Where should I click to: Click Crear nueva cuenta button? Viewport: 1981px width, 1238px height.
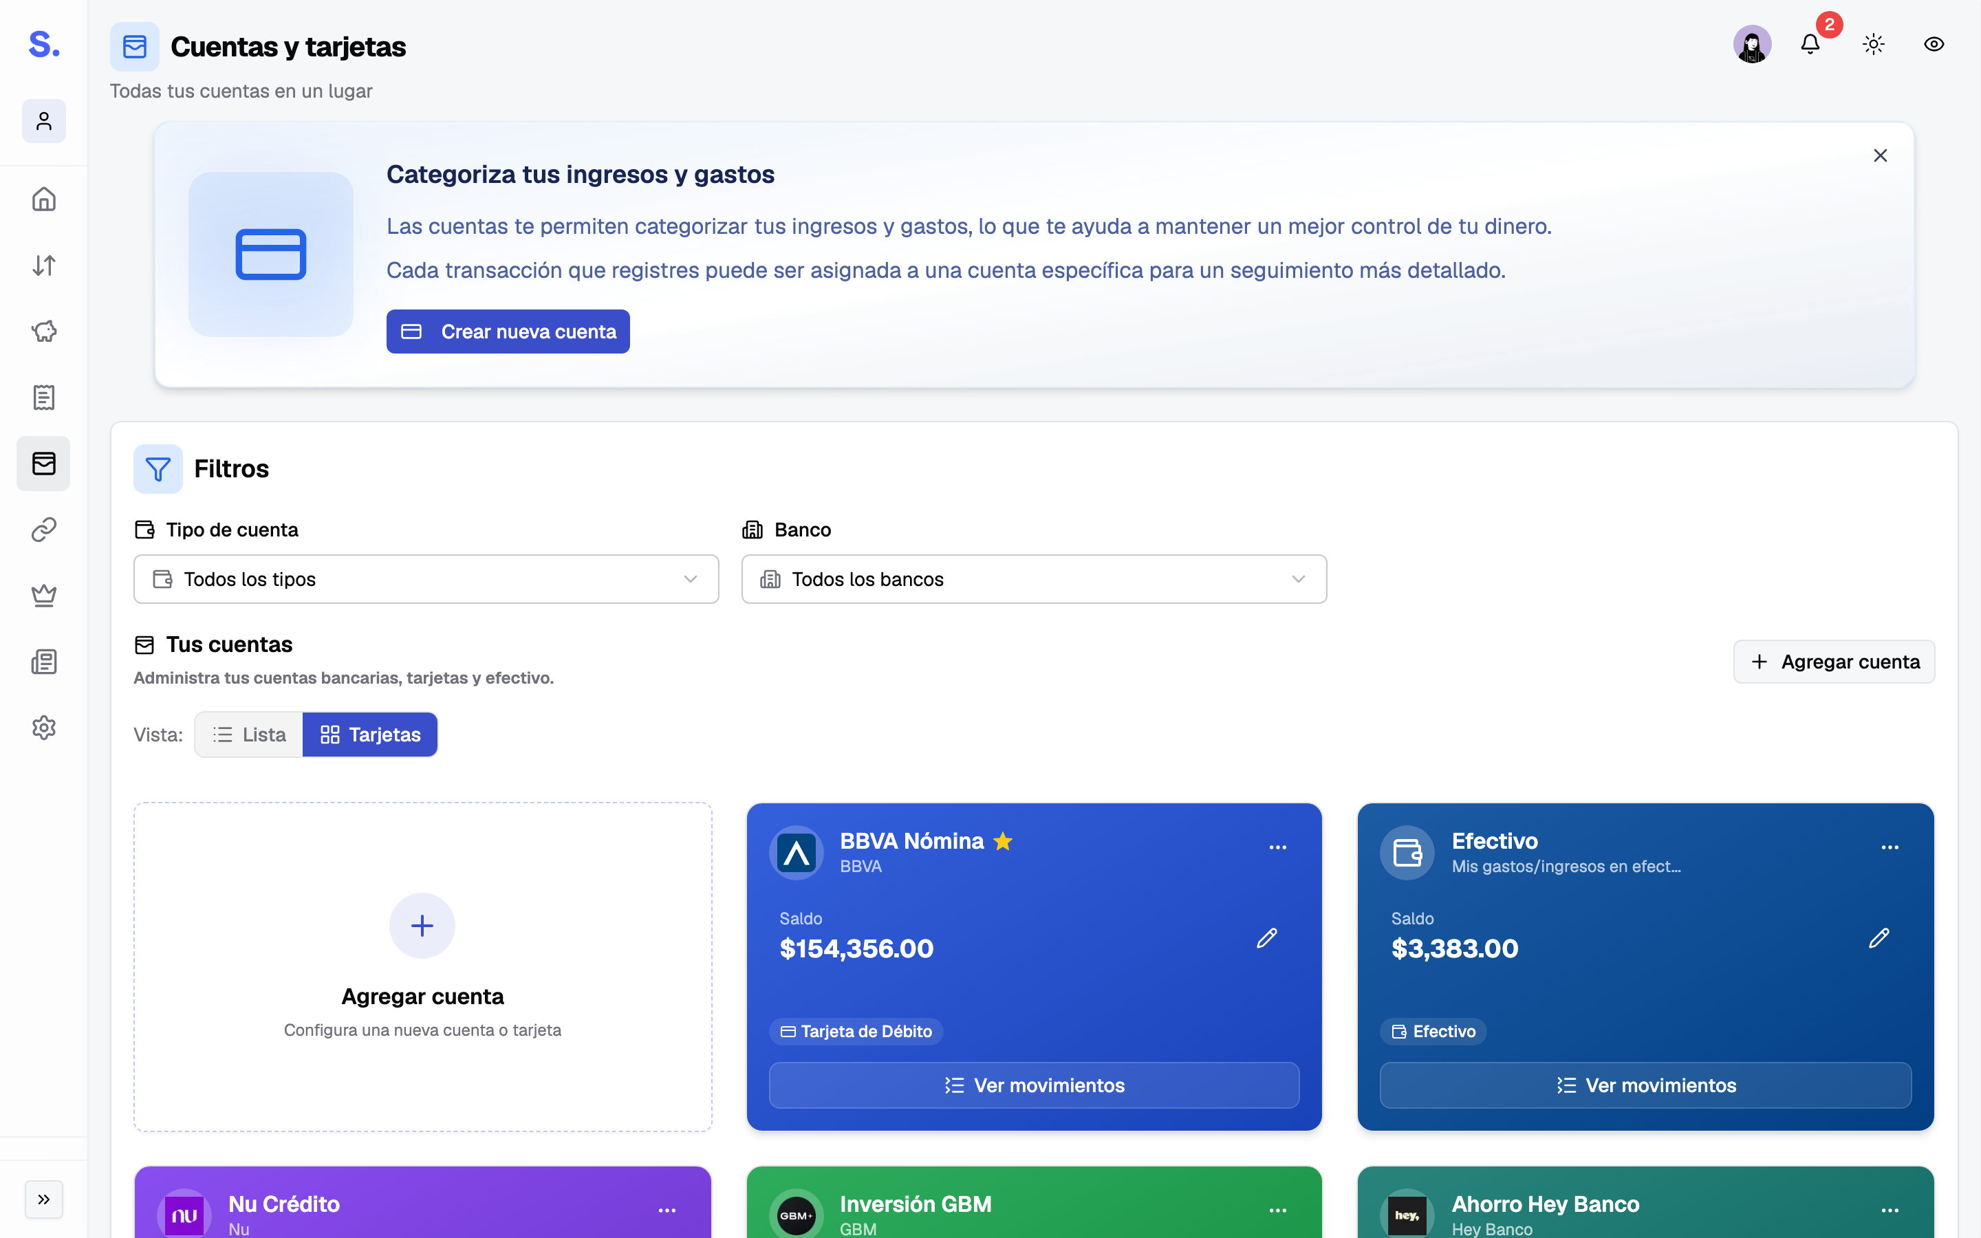tap(508, 332)
